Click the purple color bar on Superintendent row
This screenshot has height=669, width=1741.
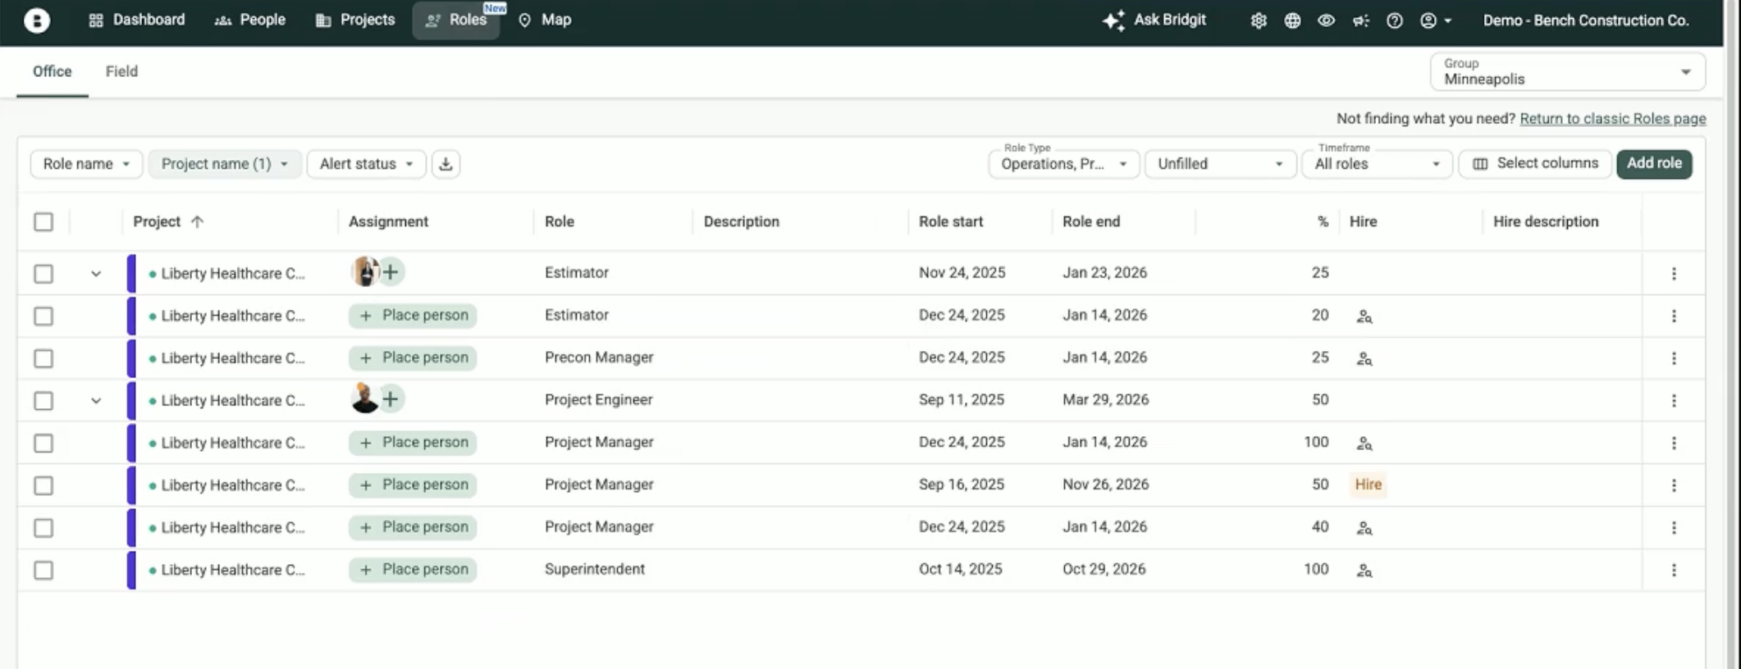point(131,570)
